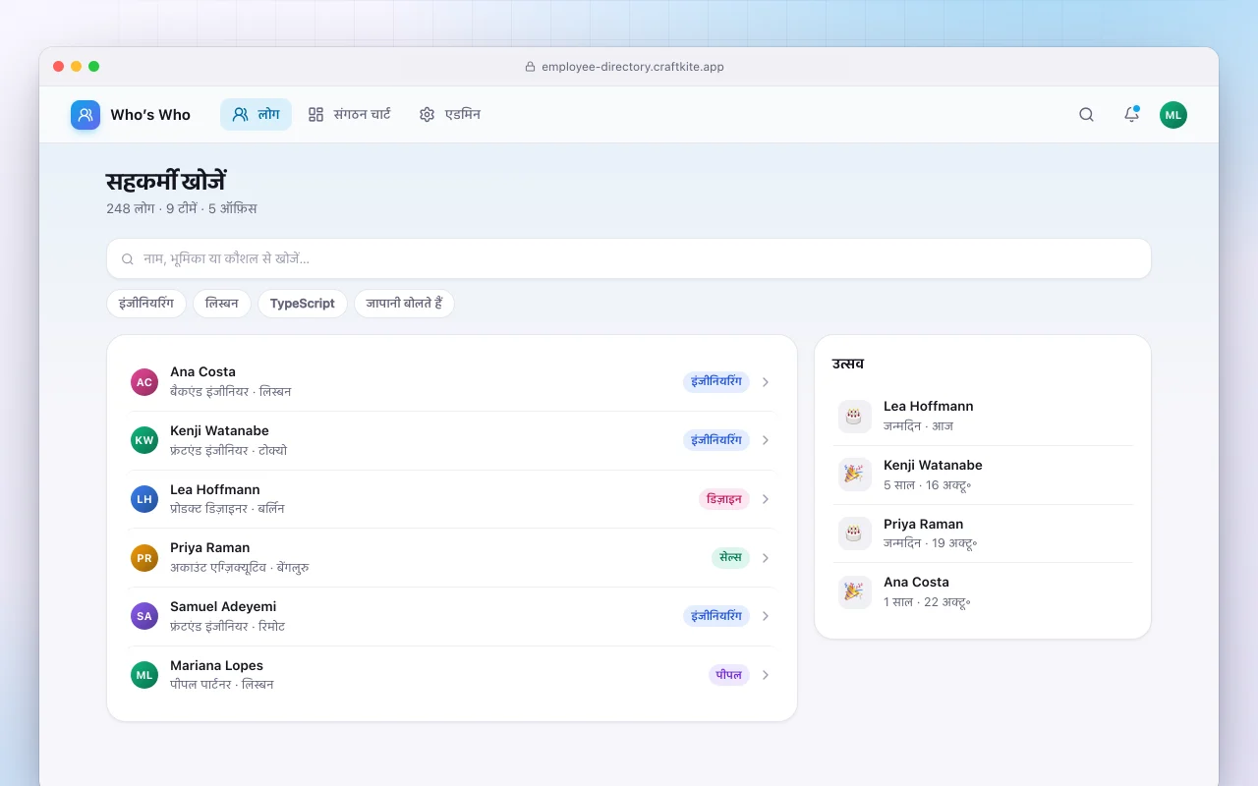Open Priya Raman row chevron
The image size is (1258, 786).
click(x=766, y=558)
